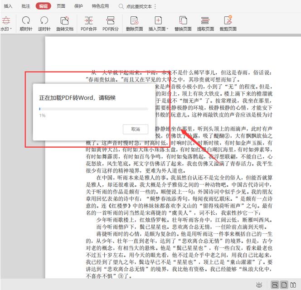Switch to continuous page view icon
The height and width of the screenshot is (290, 301).
(275, 285)
